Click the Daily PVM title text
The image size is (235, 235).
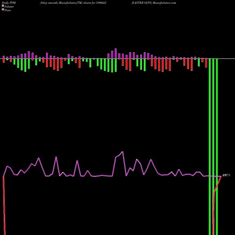[9, 3]
